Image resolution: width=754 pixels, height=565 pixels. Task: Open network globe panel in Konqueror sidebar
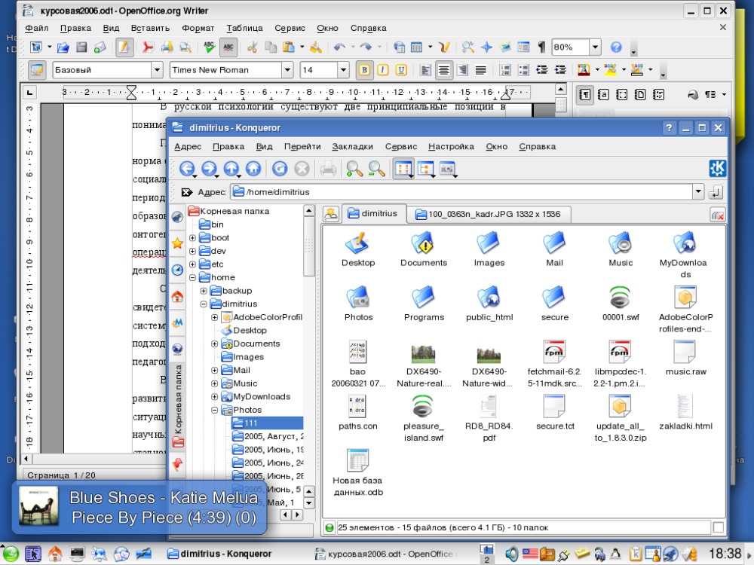(x=177, y=348)
